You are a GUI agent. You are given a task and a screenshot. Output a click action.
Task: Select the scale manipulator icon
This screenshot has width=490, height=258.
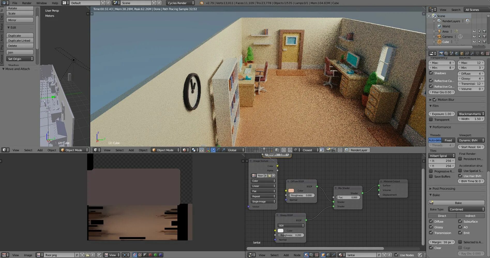pos(223,150)
